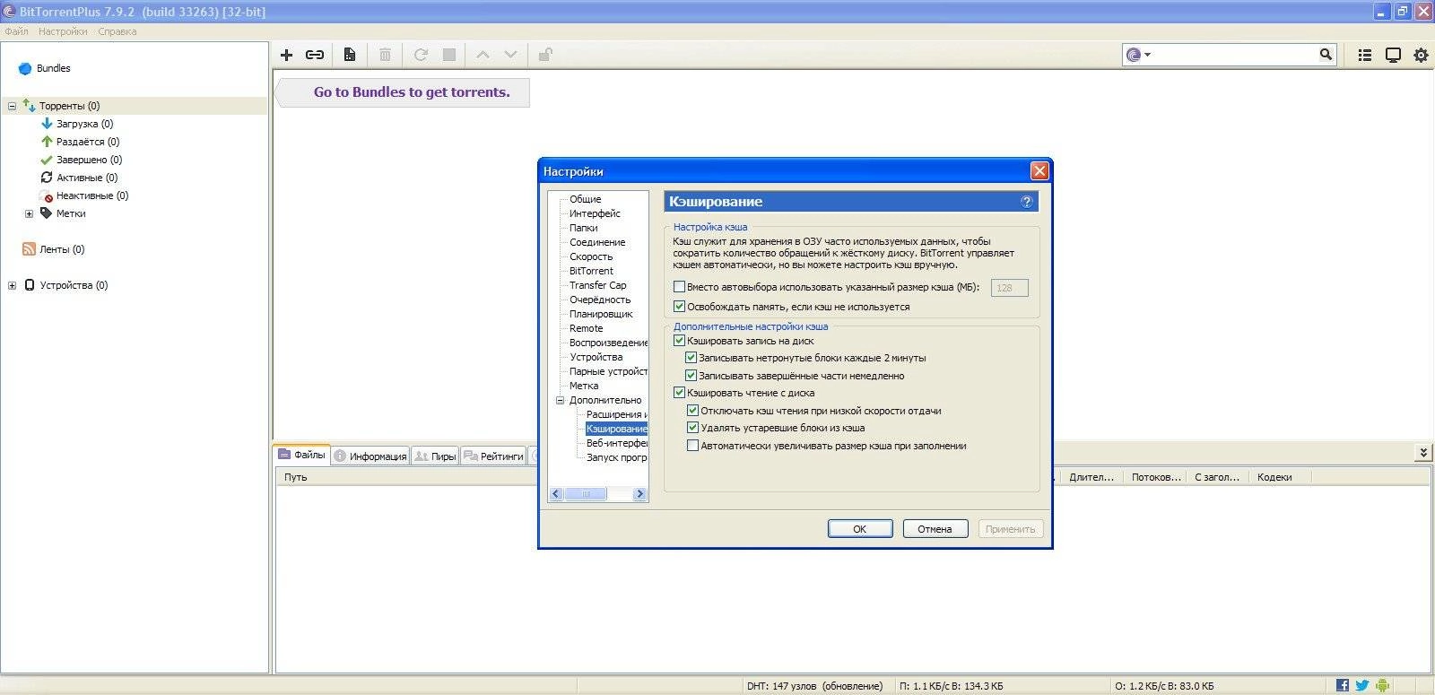
Task: Click the Add Torrent plus icon
Action: [x=287, y=55]
